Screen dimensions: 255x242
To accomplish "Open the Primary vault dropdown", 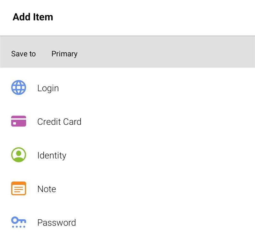I will point(64,54).
